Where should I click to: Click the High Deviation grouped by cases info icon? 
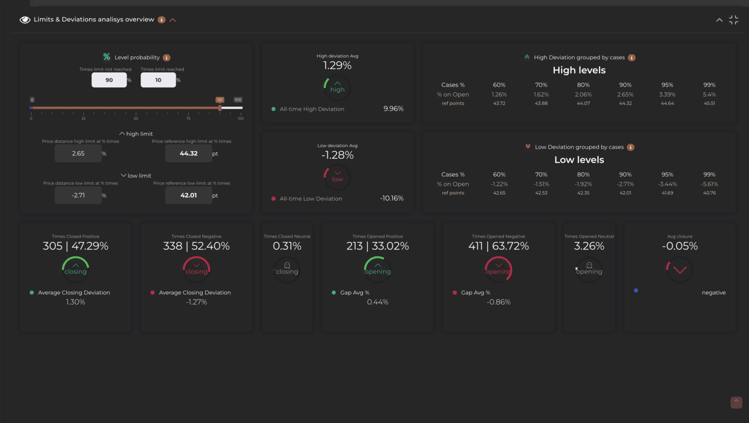click(631, 58)
